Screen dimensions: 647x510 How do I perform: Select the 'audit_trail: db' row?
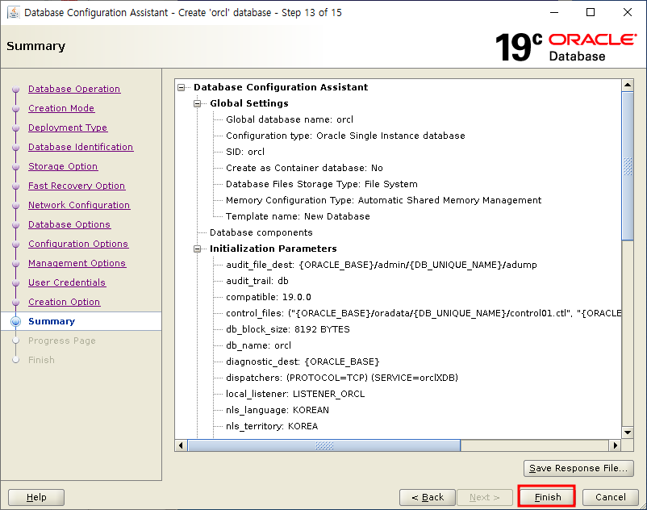pos(257,281)
